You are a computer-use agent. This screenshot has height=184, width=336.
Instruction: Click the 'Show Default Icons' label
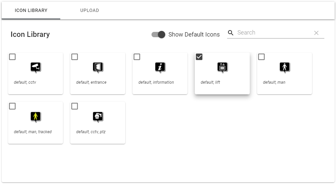point(194,35)
